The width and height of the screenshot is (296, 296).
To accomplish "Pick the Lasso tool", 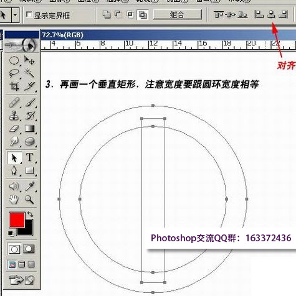I will coord(14,73).
